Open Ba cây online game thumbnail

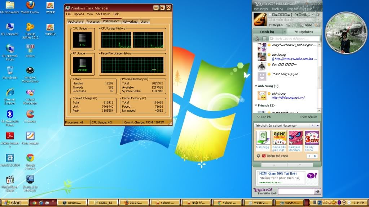coord(312,138)
